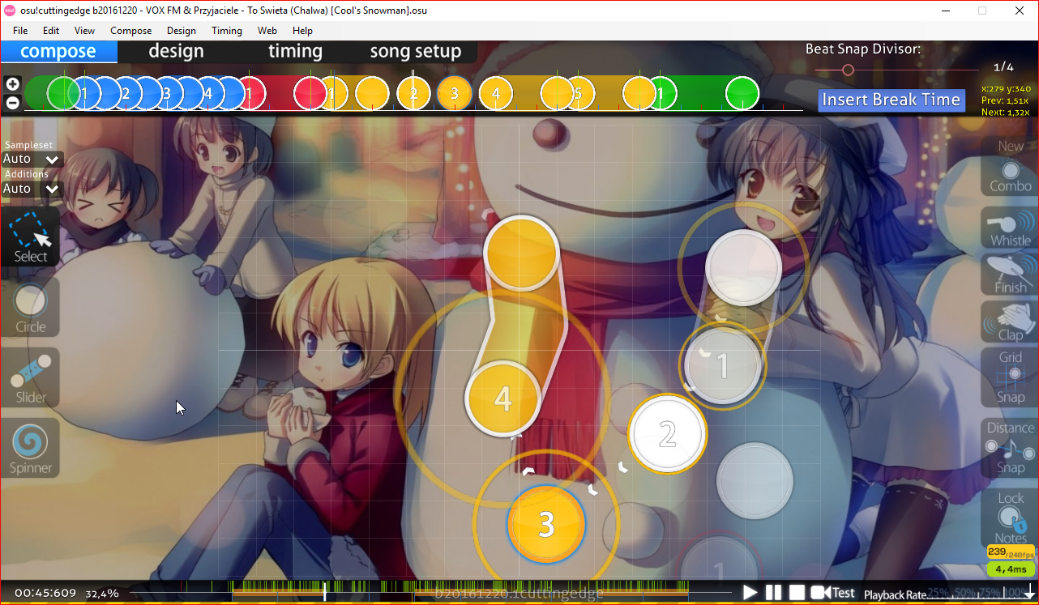Zoom in the timeline with plus icon
The height and width of the screenshot is (605, 1039).
pos(12,84)
